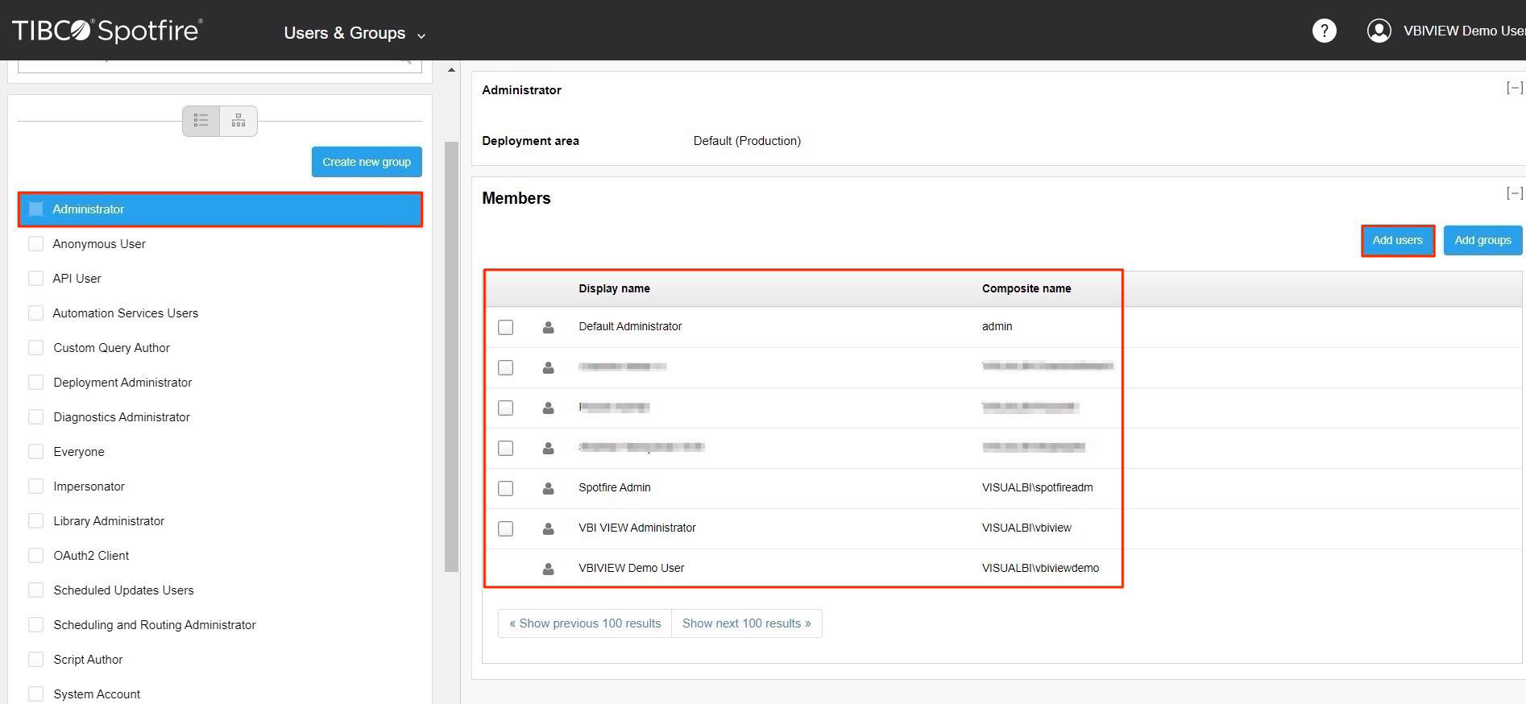The height and width of the screenshot is (704, 1526).
Task: Check the Default Administrator member row
Action: pyautogui.click(x=505, y=327)
